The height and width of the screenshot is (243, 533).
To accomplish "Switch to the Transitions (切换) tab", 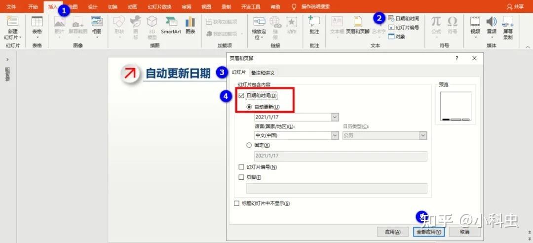I will pos(113,7).
